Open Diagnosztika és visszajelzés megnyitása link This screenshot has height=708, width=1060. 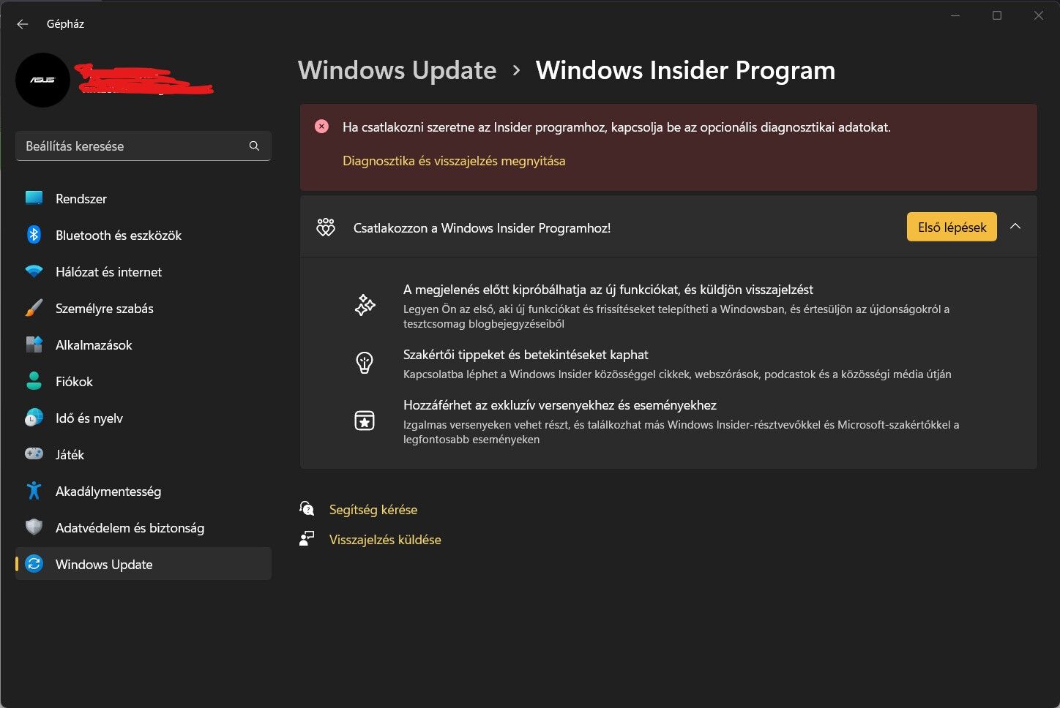pos(454,161)
